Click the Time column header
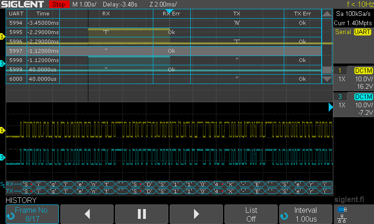This screenshot has width=374, height=224. coord(43,14)
